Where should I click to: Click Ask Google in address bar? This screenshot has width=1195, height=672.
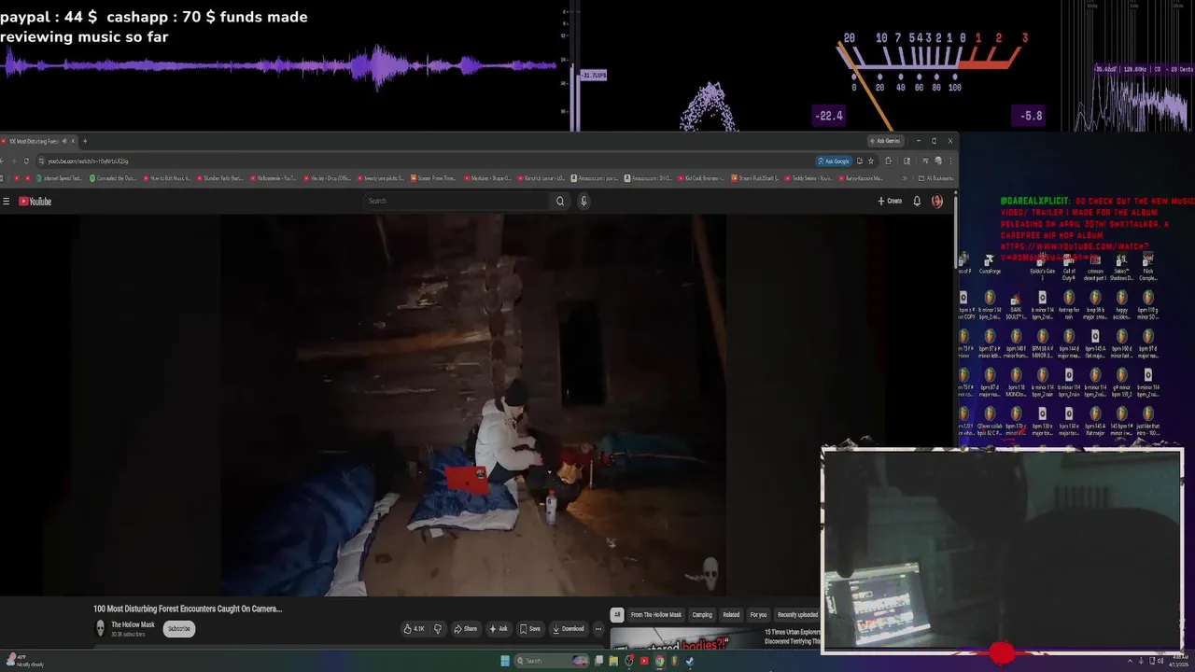(x=834, y=161)
